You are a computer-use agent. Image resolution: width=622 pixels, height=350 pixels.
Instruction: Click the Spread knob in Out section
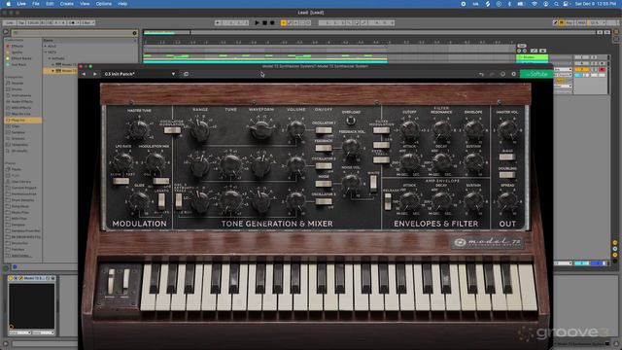(507, 201)
